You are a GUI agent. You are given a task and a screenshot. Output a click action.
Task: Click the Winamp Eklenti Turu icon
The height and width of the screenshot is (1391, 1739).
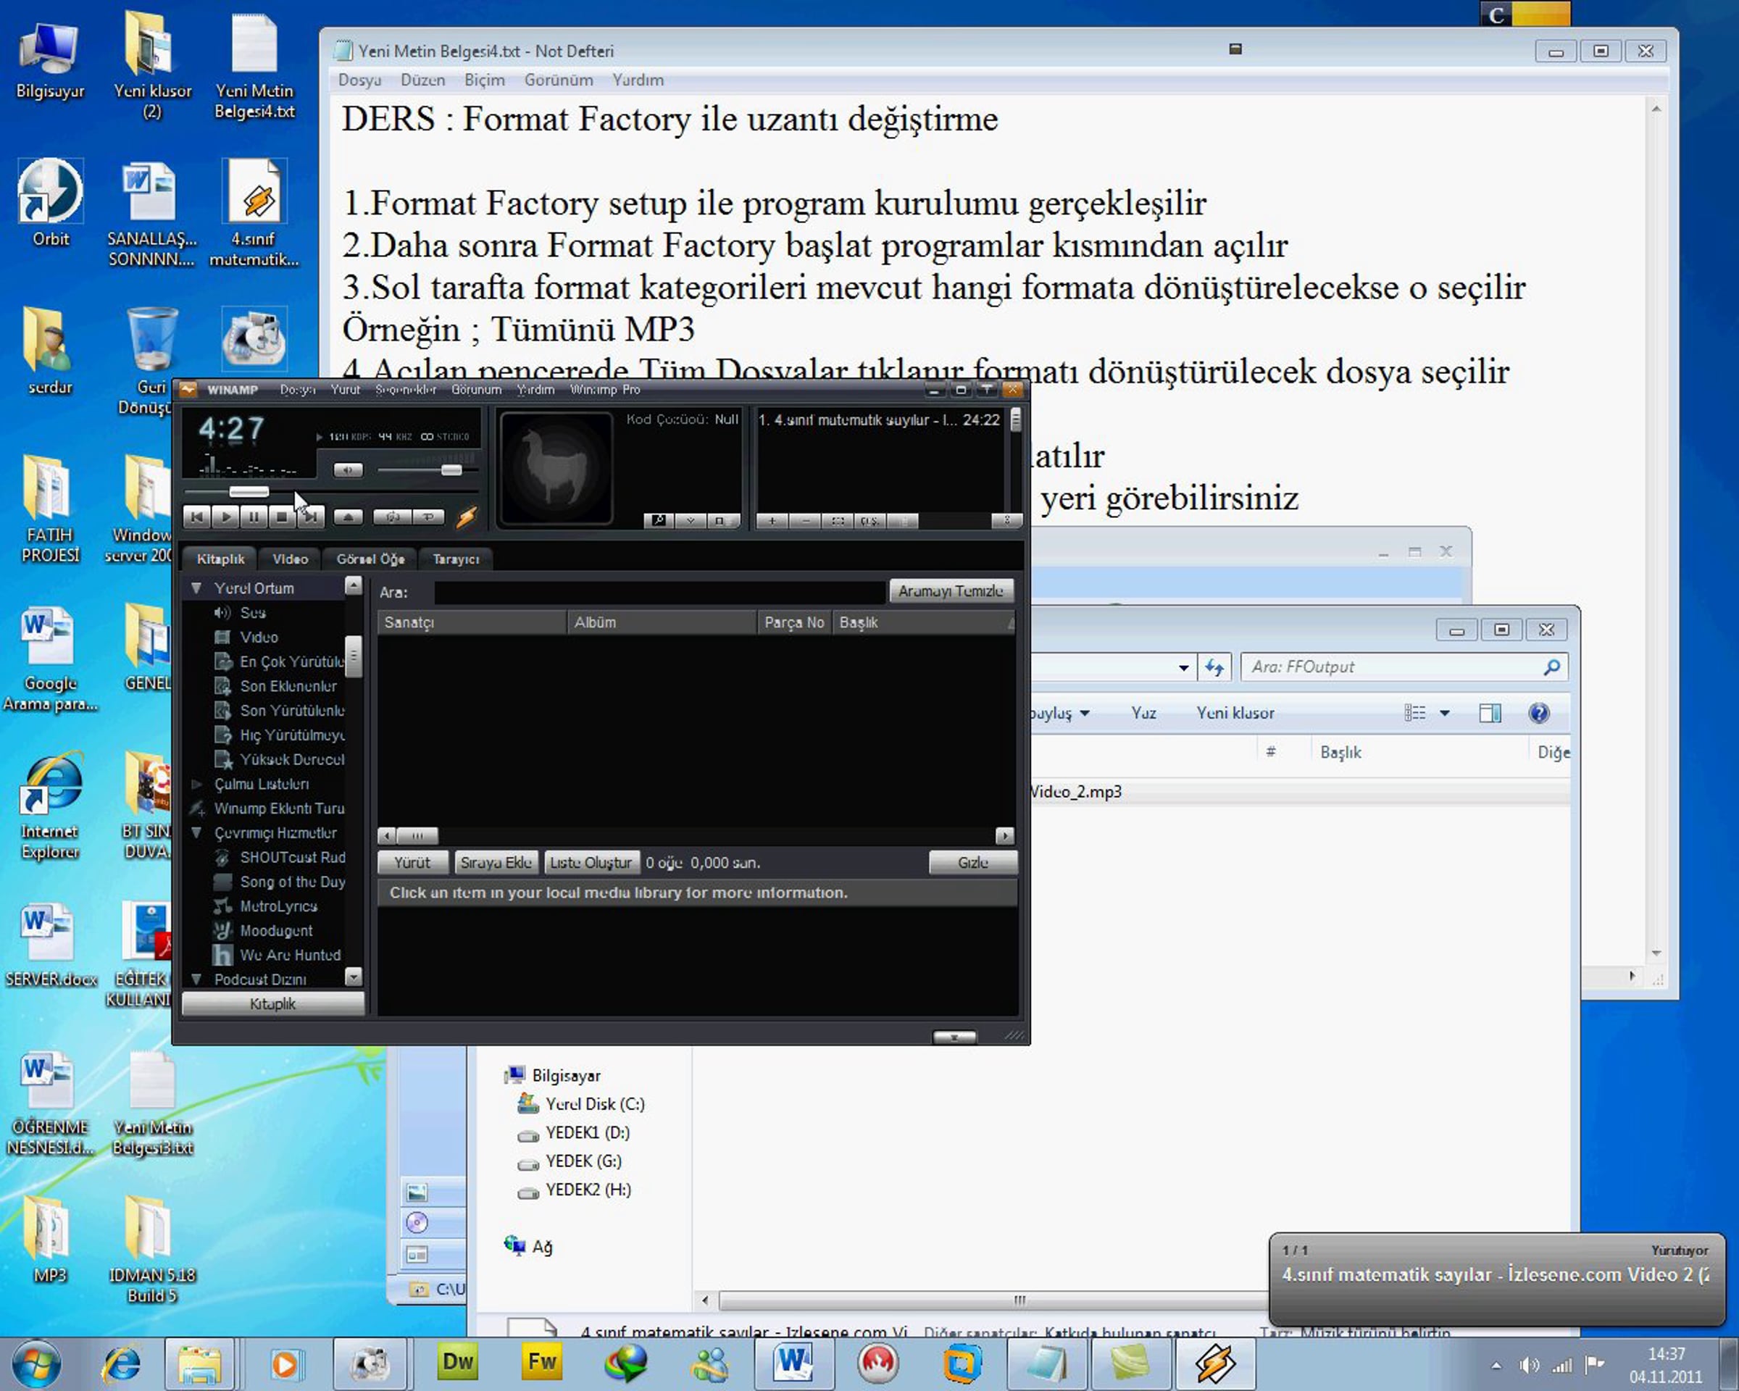(196, 808)
